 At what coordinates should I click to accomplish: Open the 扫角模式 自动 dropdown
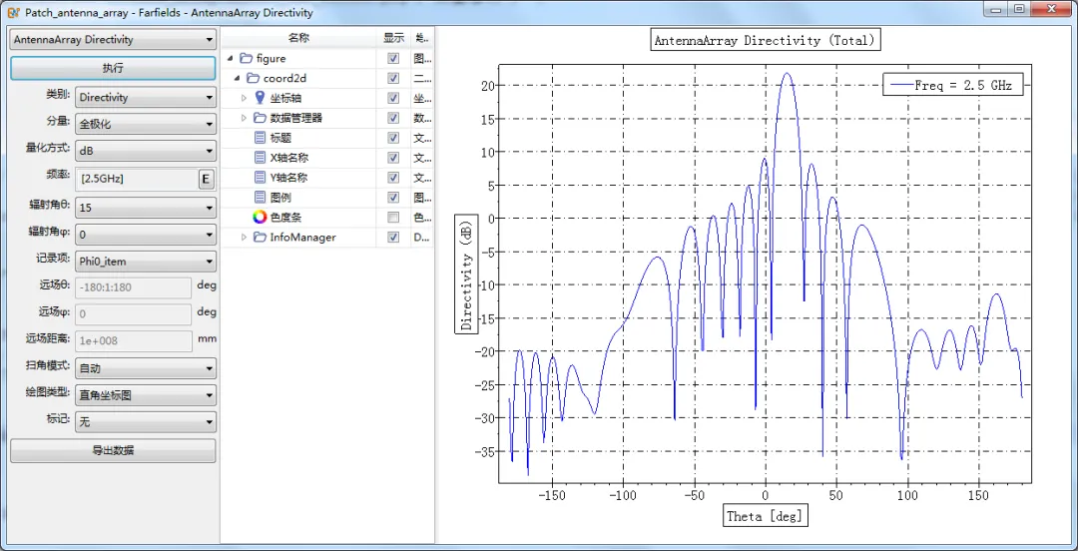(145, 368)
